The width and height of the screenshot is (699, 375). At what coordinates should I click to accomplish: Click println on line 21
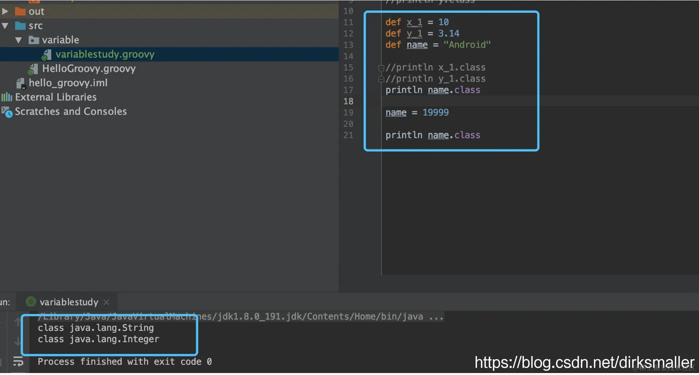(404, 135)
